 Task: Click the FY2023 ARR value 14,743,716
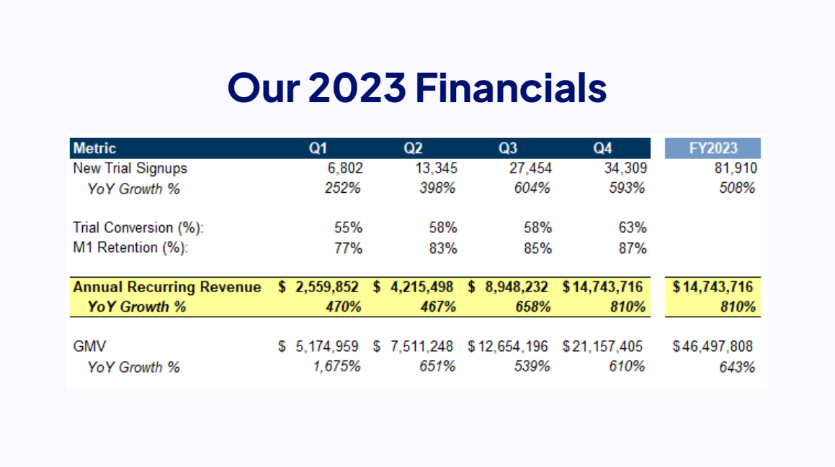coord(717,286)
